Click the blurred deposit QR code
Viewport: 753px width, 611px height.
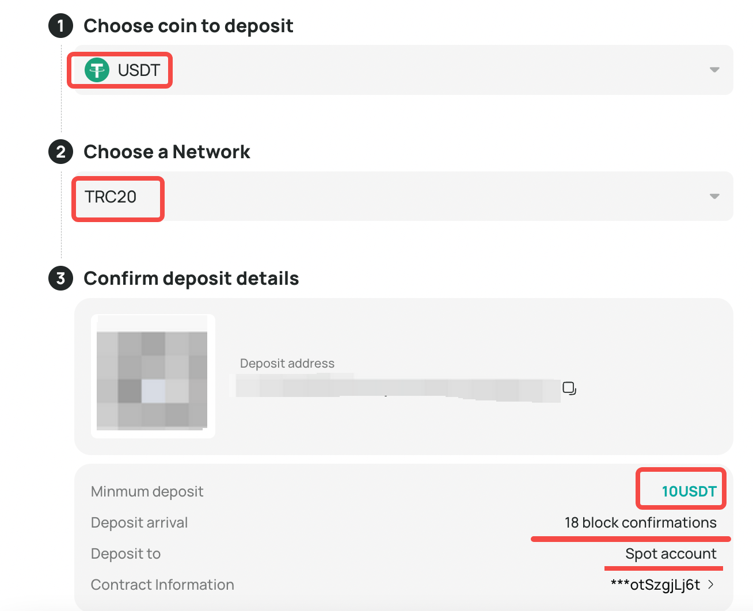coord(153,376)
